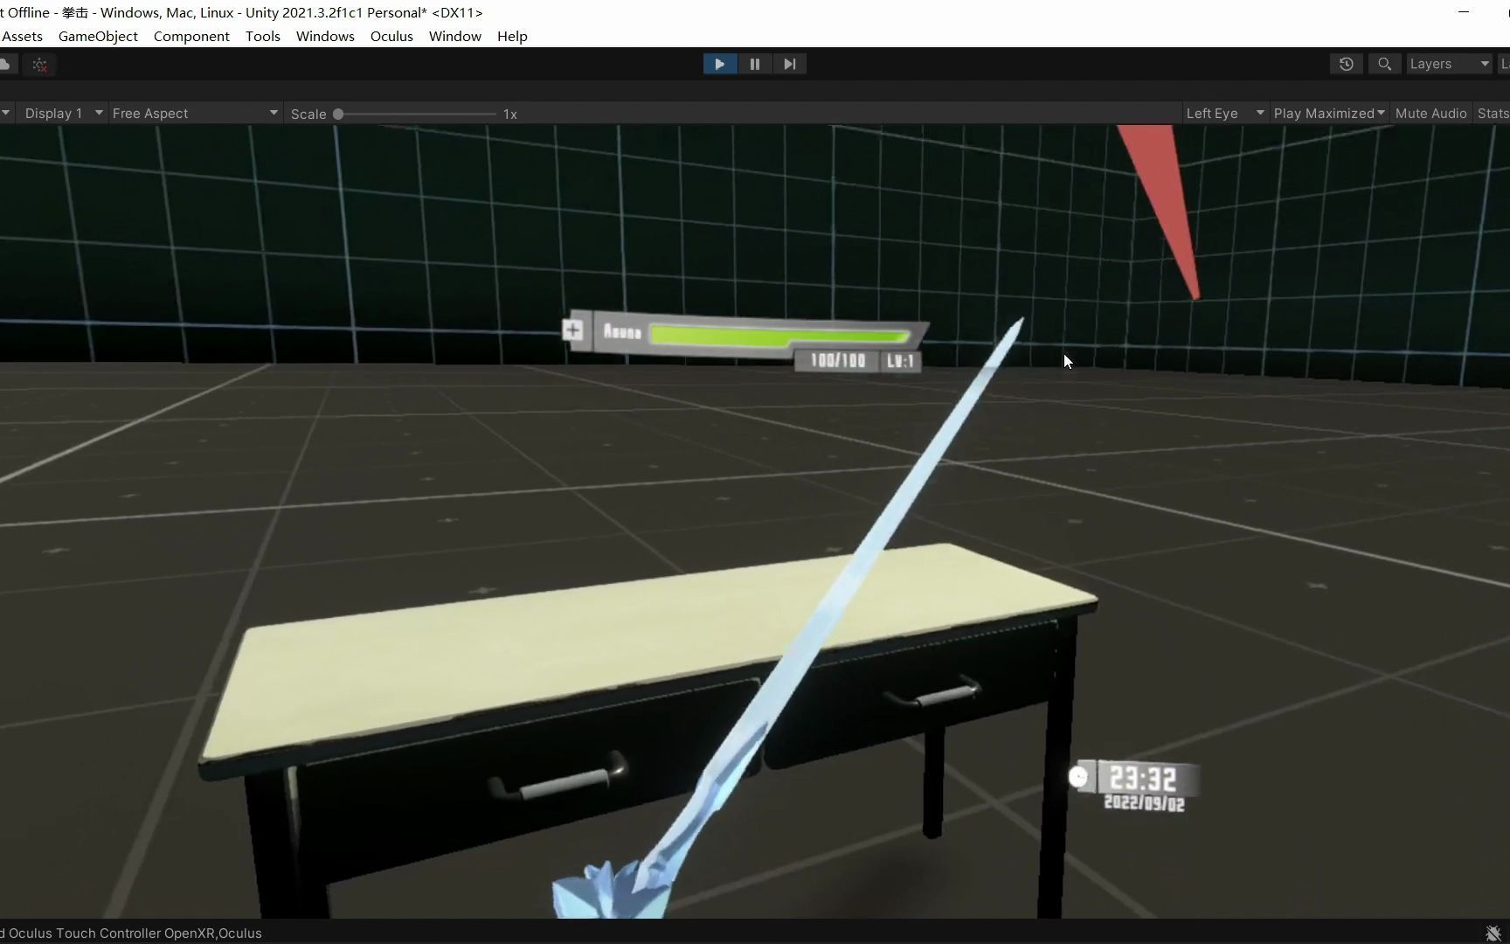Click the 23:32 clock widget
Image resolution: width=1510 pixels, height=944 pixels.
(x=1143, y=778)
